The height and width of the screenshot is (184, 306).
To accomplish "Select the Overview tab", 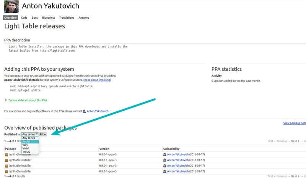I will [10, 18].
